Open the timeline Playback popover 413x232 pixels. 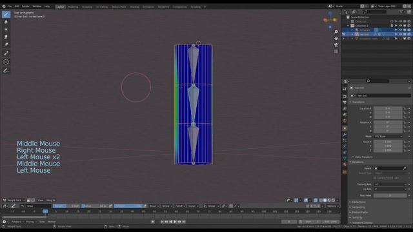point(17,222)
